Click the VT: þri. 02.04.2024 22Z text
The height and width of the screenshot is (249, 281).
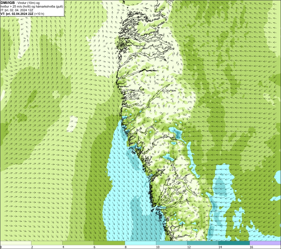coord(17,14)
